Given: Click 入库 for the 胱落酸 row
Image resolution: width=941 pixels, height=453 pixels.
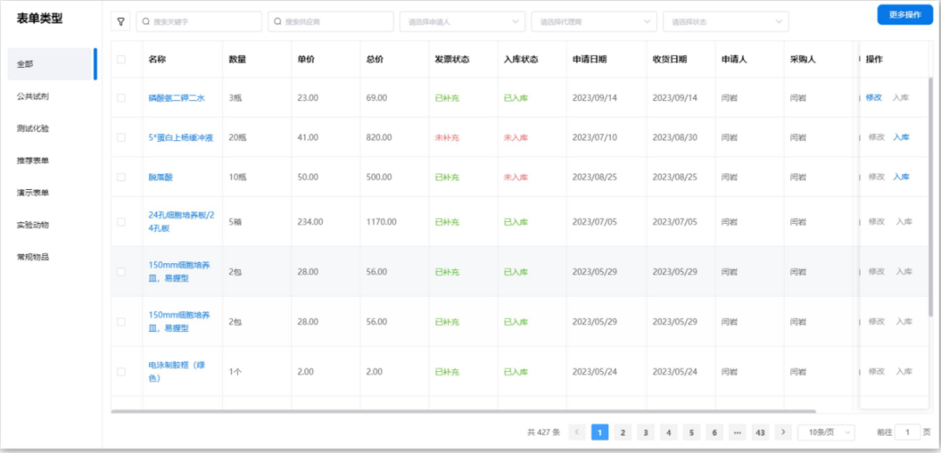Looking at the screenshot, I should click(x=901, y=177).
